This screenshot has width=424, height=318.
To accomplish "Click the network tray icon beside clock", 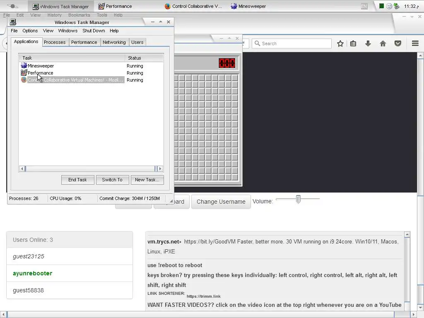I will pos(396,6).
